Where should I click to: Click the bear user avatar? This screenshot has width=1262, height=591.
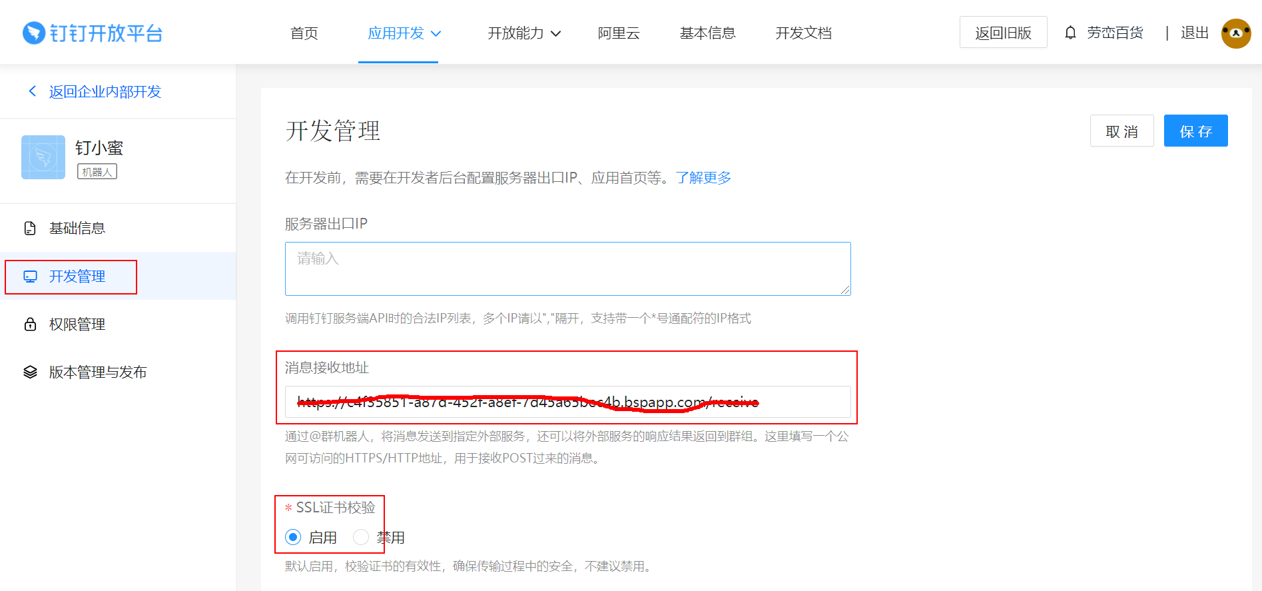(x=1235, y=33)
